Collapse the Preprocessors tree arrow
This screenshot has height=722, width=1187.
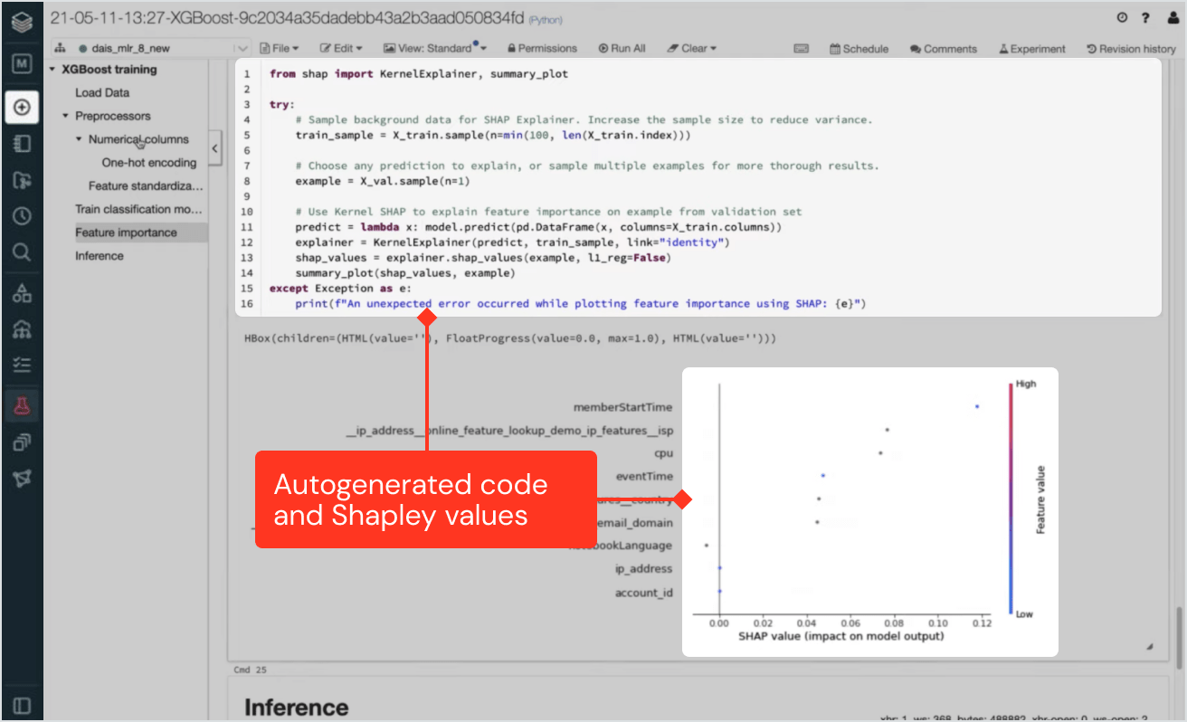point(66,116)
